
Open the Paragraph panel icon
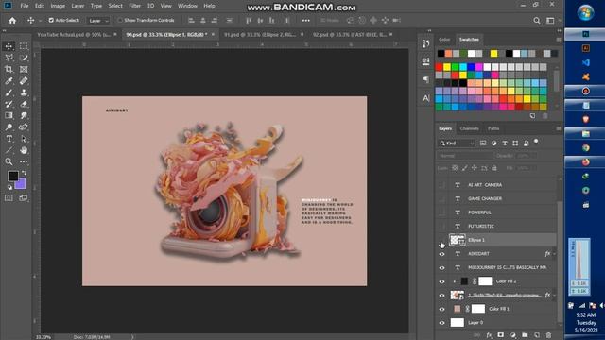(426, 79)
